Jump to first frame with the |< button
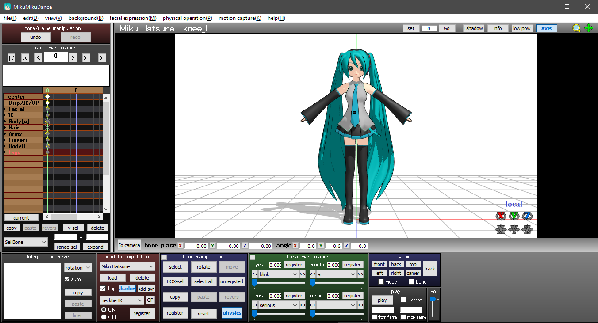Image resolution: width=598 pixels, height=323 pixels. click(x=11, y=58)
